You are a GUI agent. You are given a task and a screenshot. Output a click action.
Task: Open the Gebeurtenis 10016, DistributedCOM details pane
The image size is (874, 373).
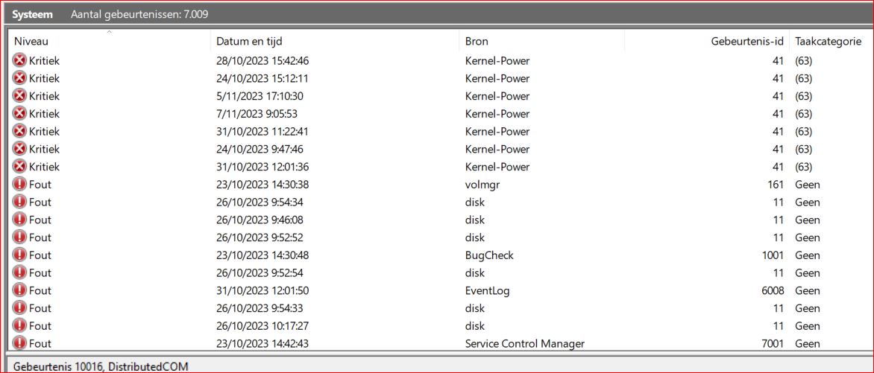point(98,366)
